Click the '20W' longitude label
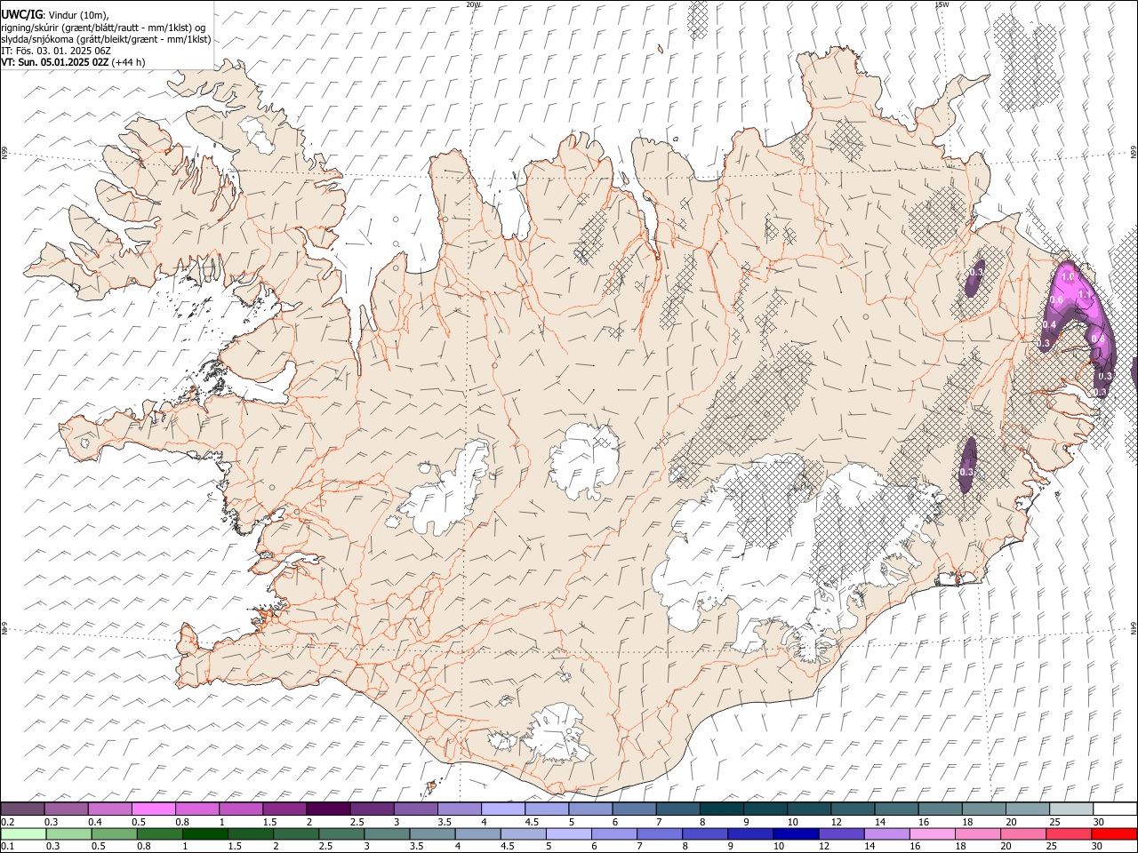Image resolution: width=1138 pixels, height=853 pixels. tap(474, 4)
